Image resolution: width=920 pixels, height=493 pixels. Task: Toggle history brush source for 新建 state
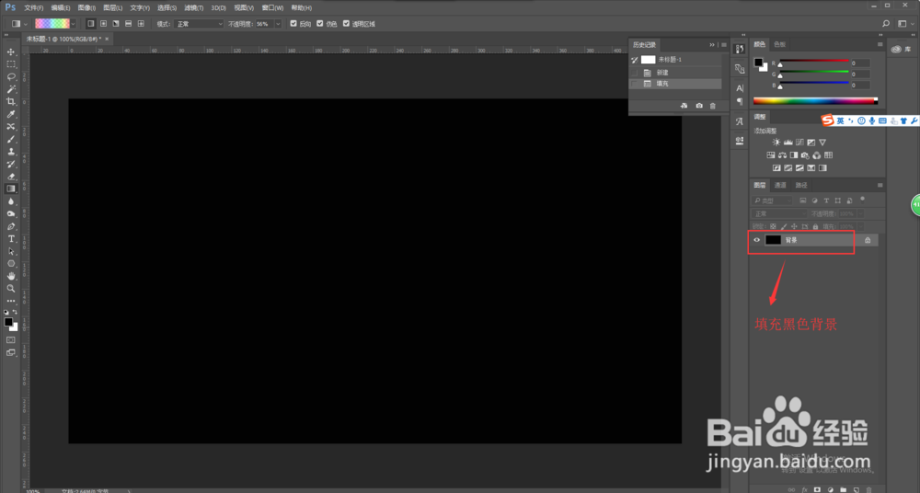coord(634,73)
